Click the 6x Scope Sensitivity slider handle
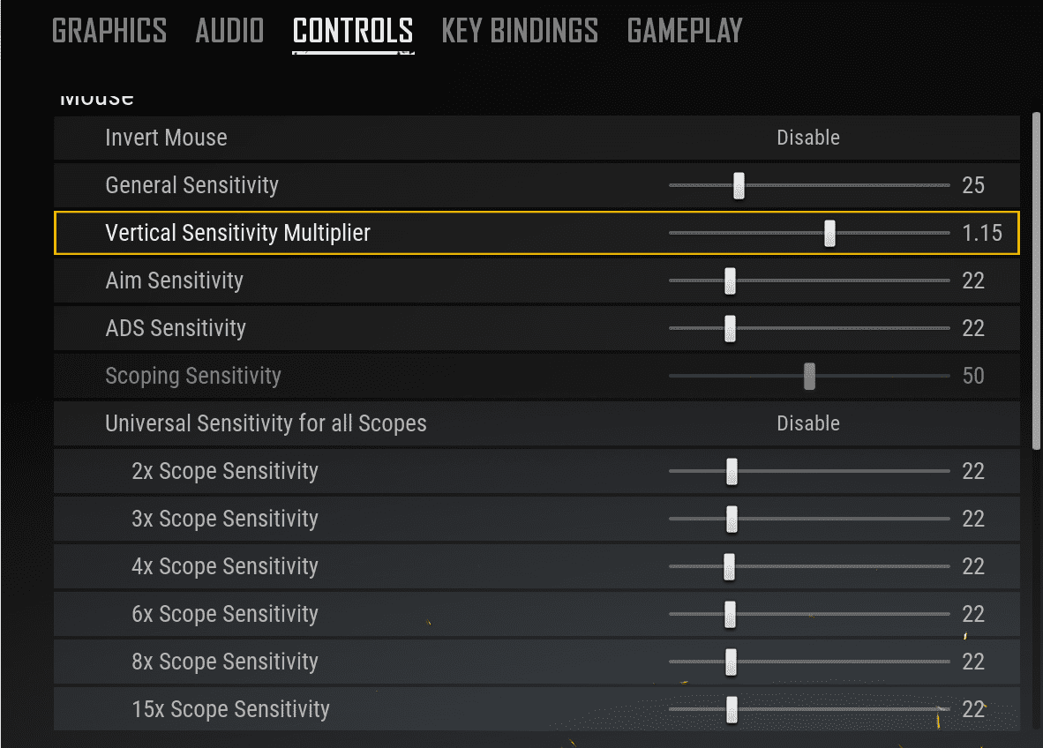Screen dimensions: 1043x748 point(731,614)
